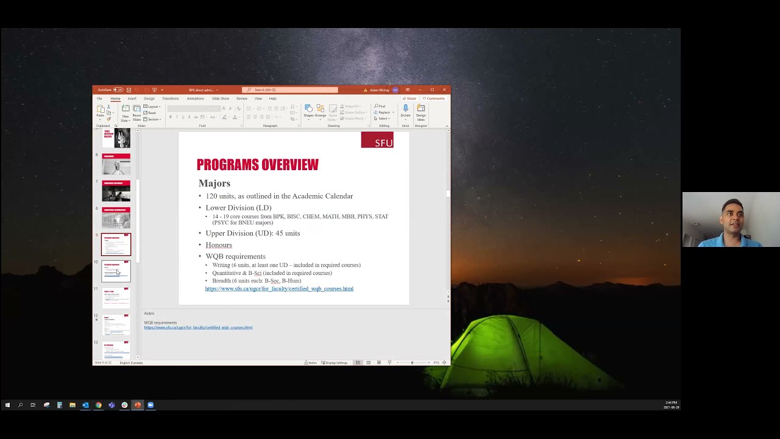Click Replace in Editing group
This screenshot has height=439, width=780.
[384, 112]
